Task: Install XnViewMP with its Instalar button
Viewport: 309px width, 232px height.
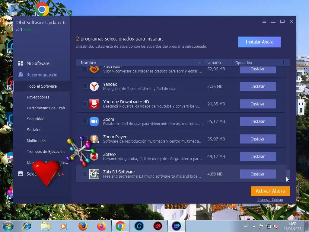Action: [x=258, y=69]
